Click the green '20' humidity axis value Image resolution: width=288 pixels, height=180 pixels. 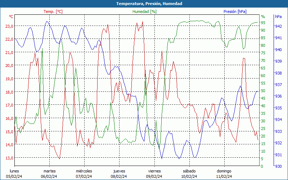click(263, 136)
